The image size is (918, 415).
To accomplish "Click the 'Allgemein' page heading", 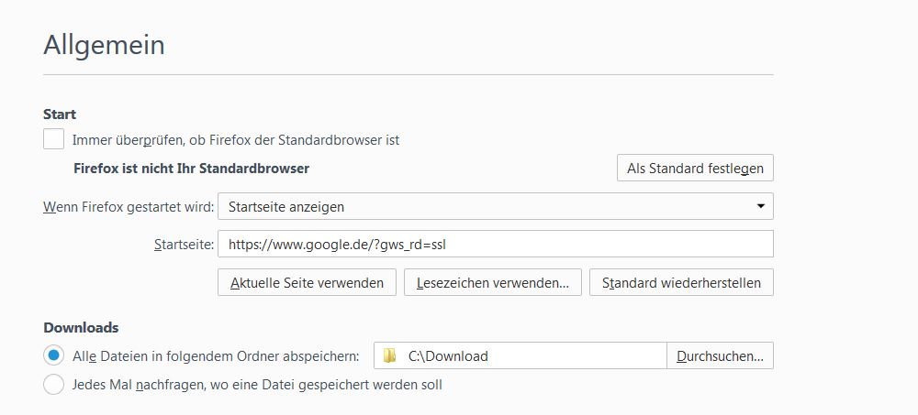I will coord(104,44).
